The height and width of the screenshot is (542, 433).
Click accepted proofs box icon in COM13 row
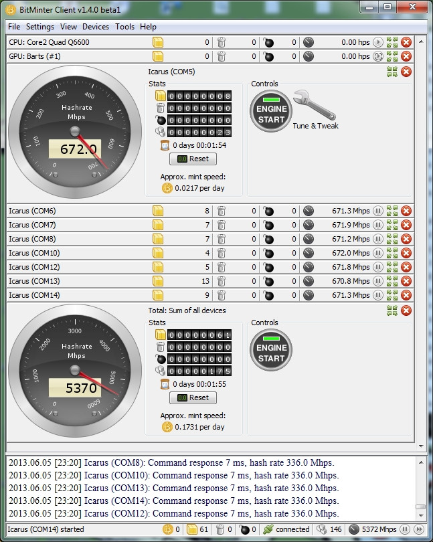158,281
